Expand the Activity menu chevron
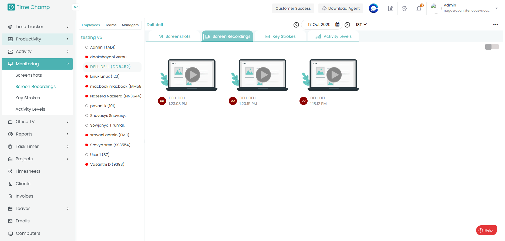 [68, 52]
